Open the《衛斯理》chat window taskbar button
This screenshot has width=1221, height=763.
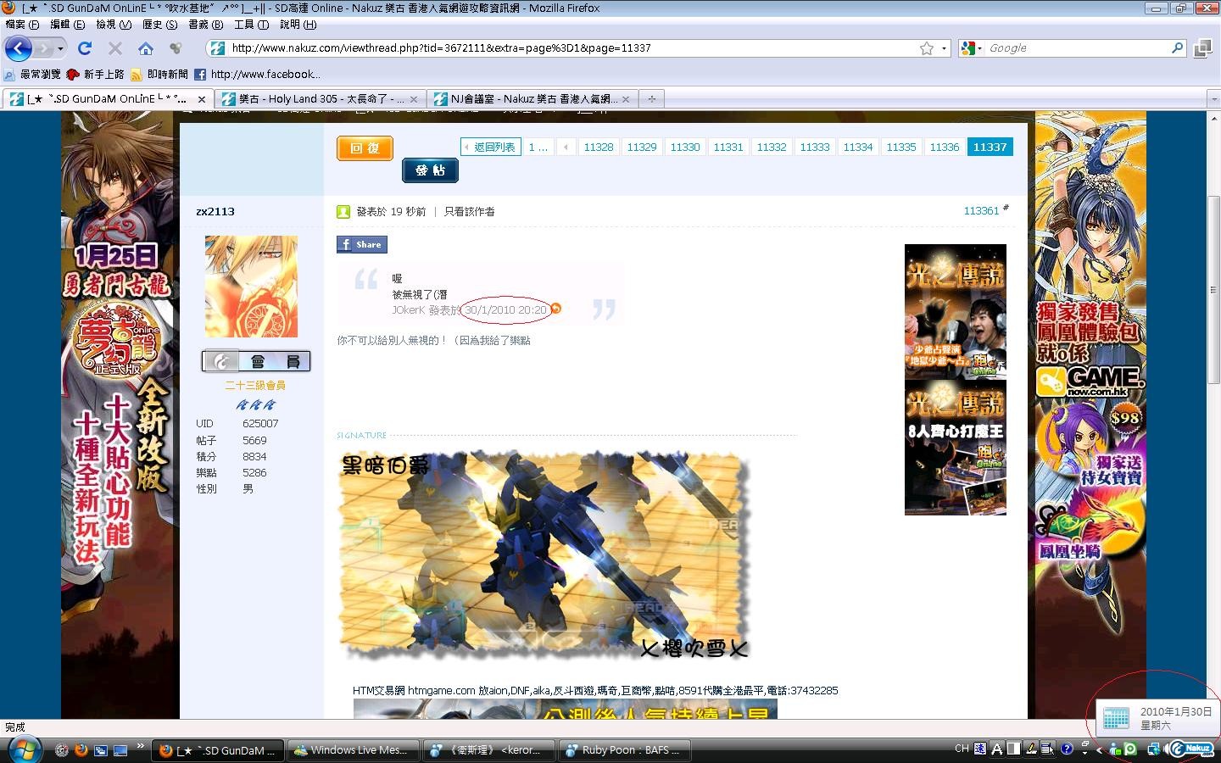[x=488, y=749]
